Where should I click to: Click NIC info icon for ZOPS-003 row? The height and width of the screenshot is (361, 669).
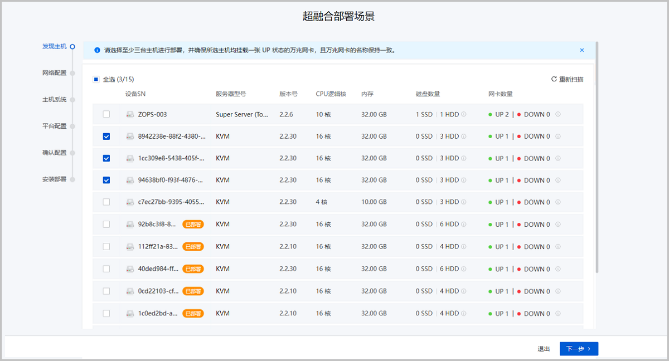pos(558,114)
